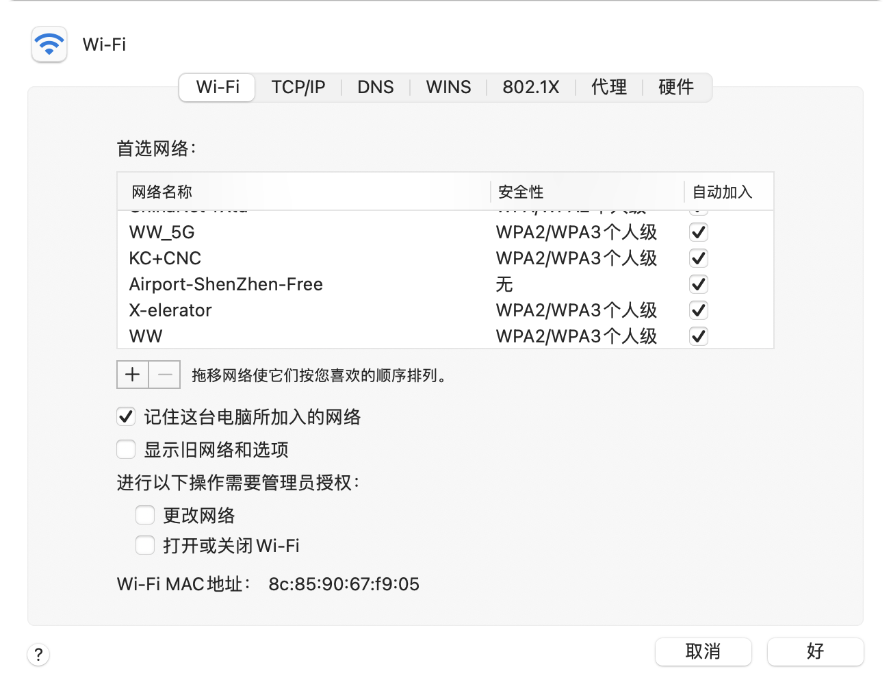Confirm with the 好 button
Screen dimensions: 891x693
pos(816,651)
